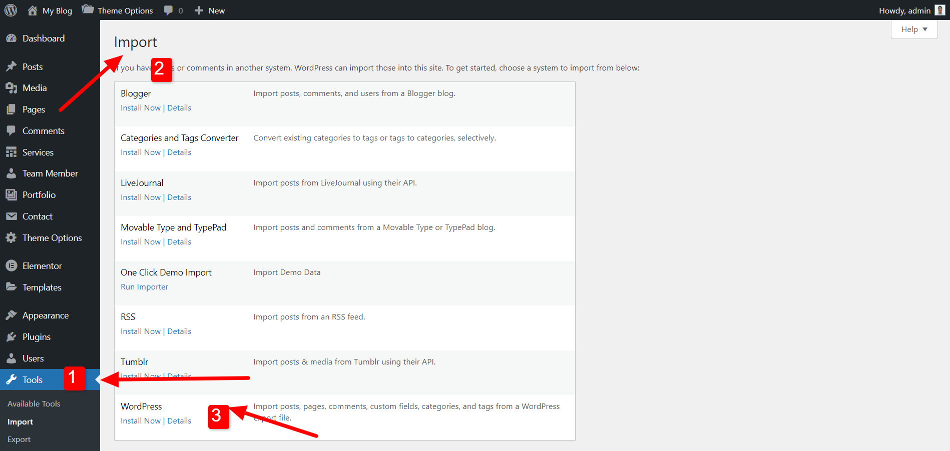Click Install Now for the WordPress importer
Viewport: 950px width, 451px height.
[141, 421]
